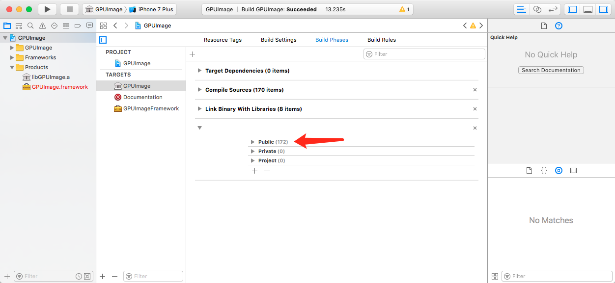Toggle the Utilities pane visibility
This screenshot has width=615, height=283.
coord(603,9)
